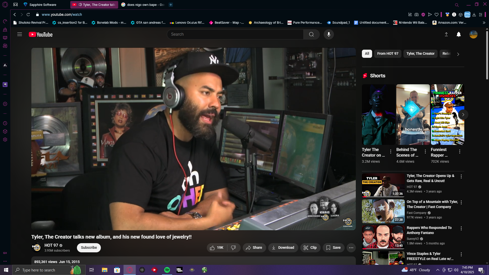Image resolution: width=489 pixels, height=275 pixels.
Task: Expand more actions menu next to Save
Action: pyautogui.click(x=351, y=248)
